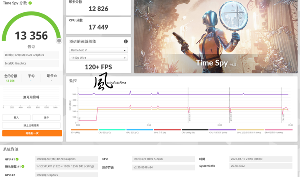
Task: Click Intel(R) Arc(TM) B570 Graphics under the gauge
Action: point(31,55)
